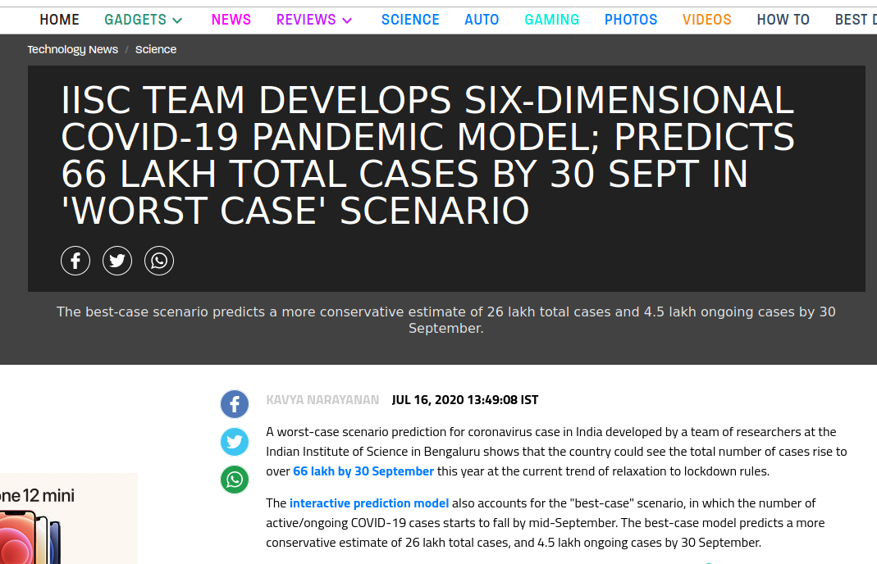The image size is (877, 564).
Task: Expand the Gadgets menu chevron
Action: click(x=178, y=20)
